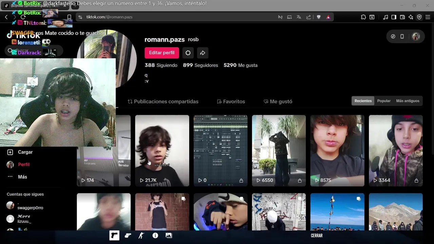Click Cargar in the left sidebar
Image resolution: width=434 pixels, height=244 pixels.
pos(20,152)
